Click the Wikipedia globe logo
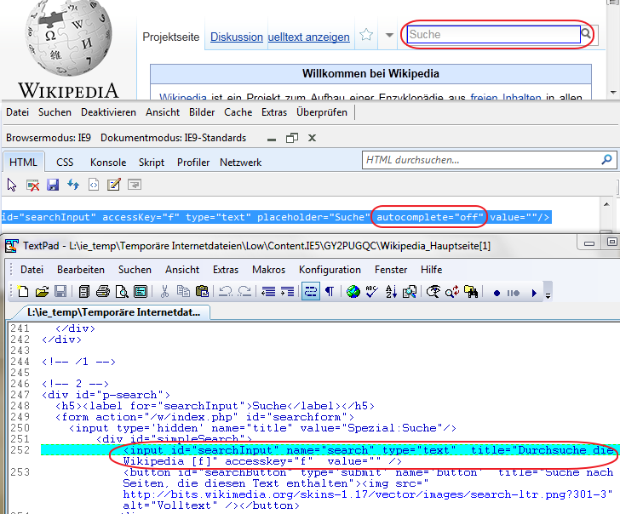 68,38
